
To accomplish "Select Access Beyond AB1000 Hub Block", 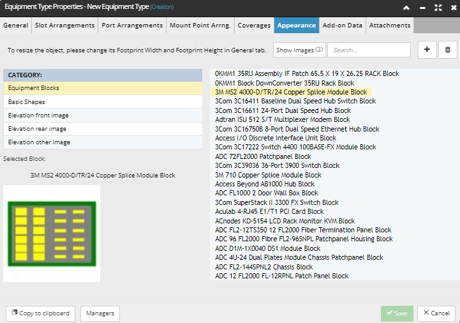I will 265,184.
